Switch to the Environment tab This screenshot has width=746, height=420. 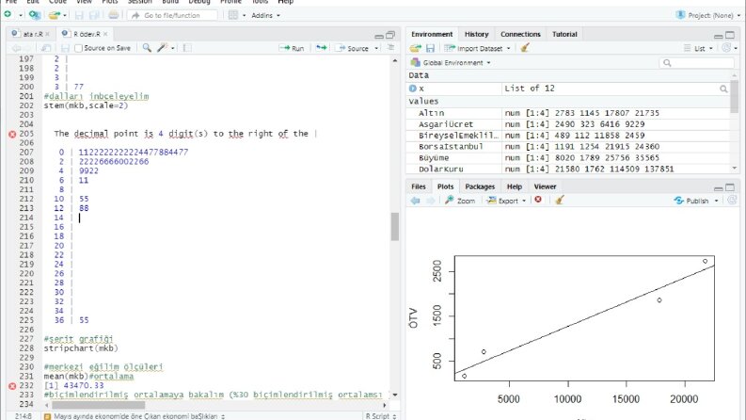pyautogui.click(x=432, y=34)
